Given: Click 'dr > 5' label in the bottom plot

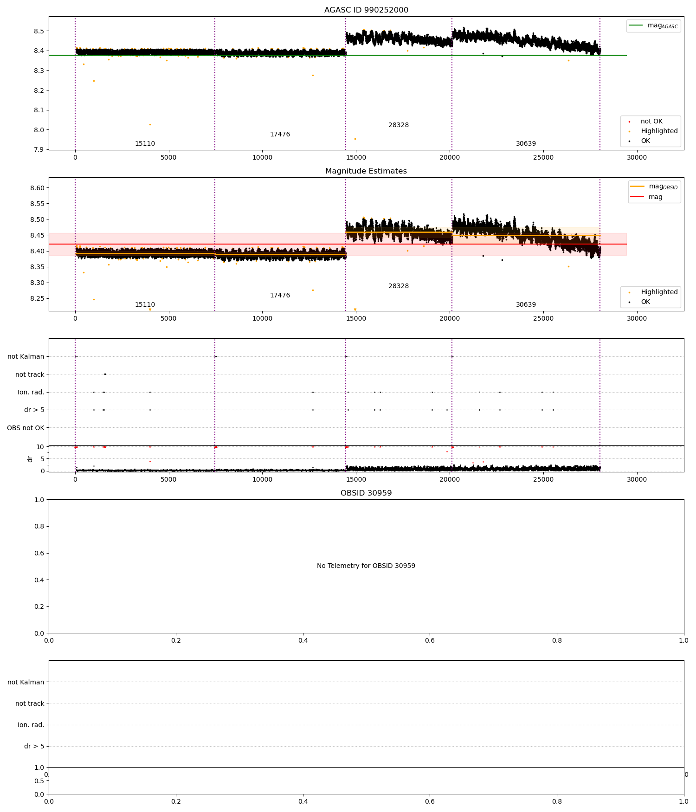Looking at the screenshot, I should [34, 747].
